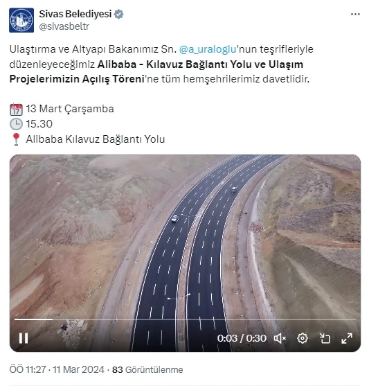Open the tweet timestamp ÖÖ 11:27 link
The height and width of the screenshot is (386, 369).
pos(57,369)
